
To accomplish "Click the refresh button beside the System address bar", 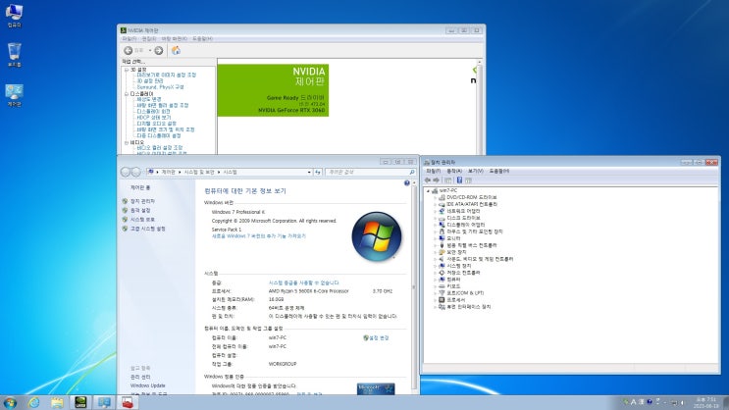I will 318,172.
